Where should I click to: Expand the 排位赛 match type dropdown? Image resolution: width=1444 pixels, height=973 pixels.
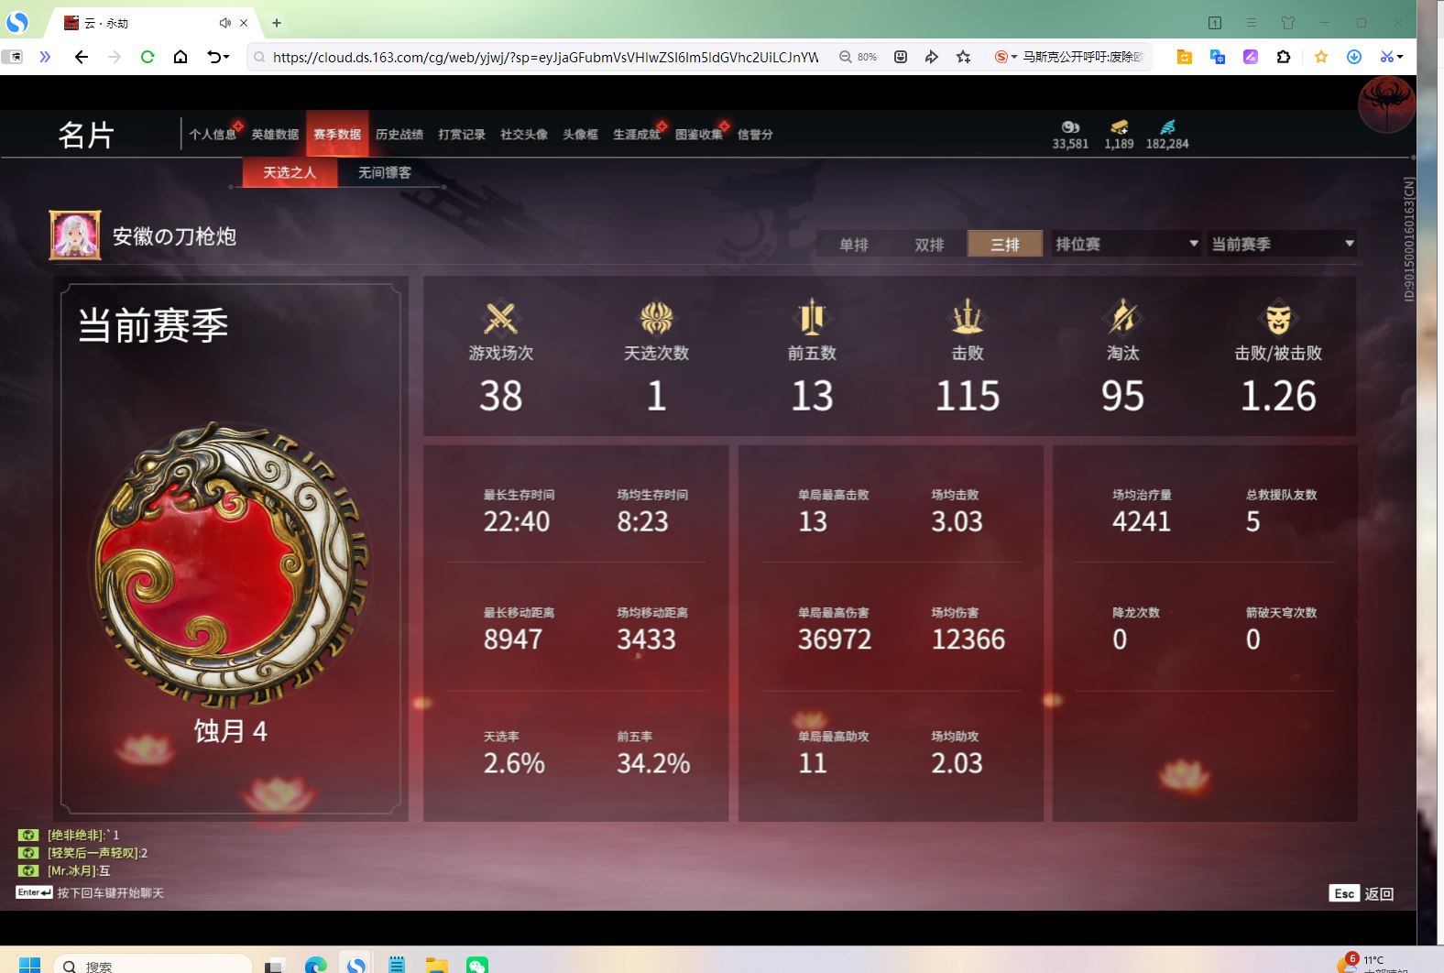coord(1193,244)
